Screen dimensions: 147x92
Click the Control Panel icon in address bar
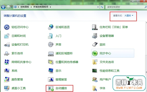(15, 7)
